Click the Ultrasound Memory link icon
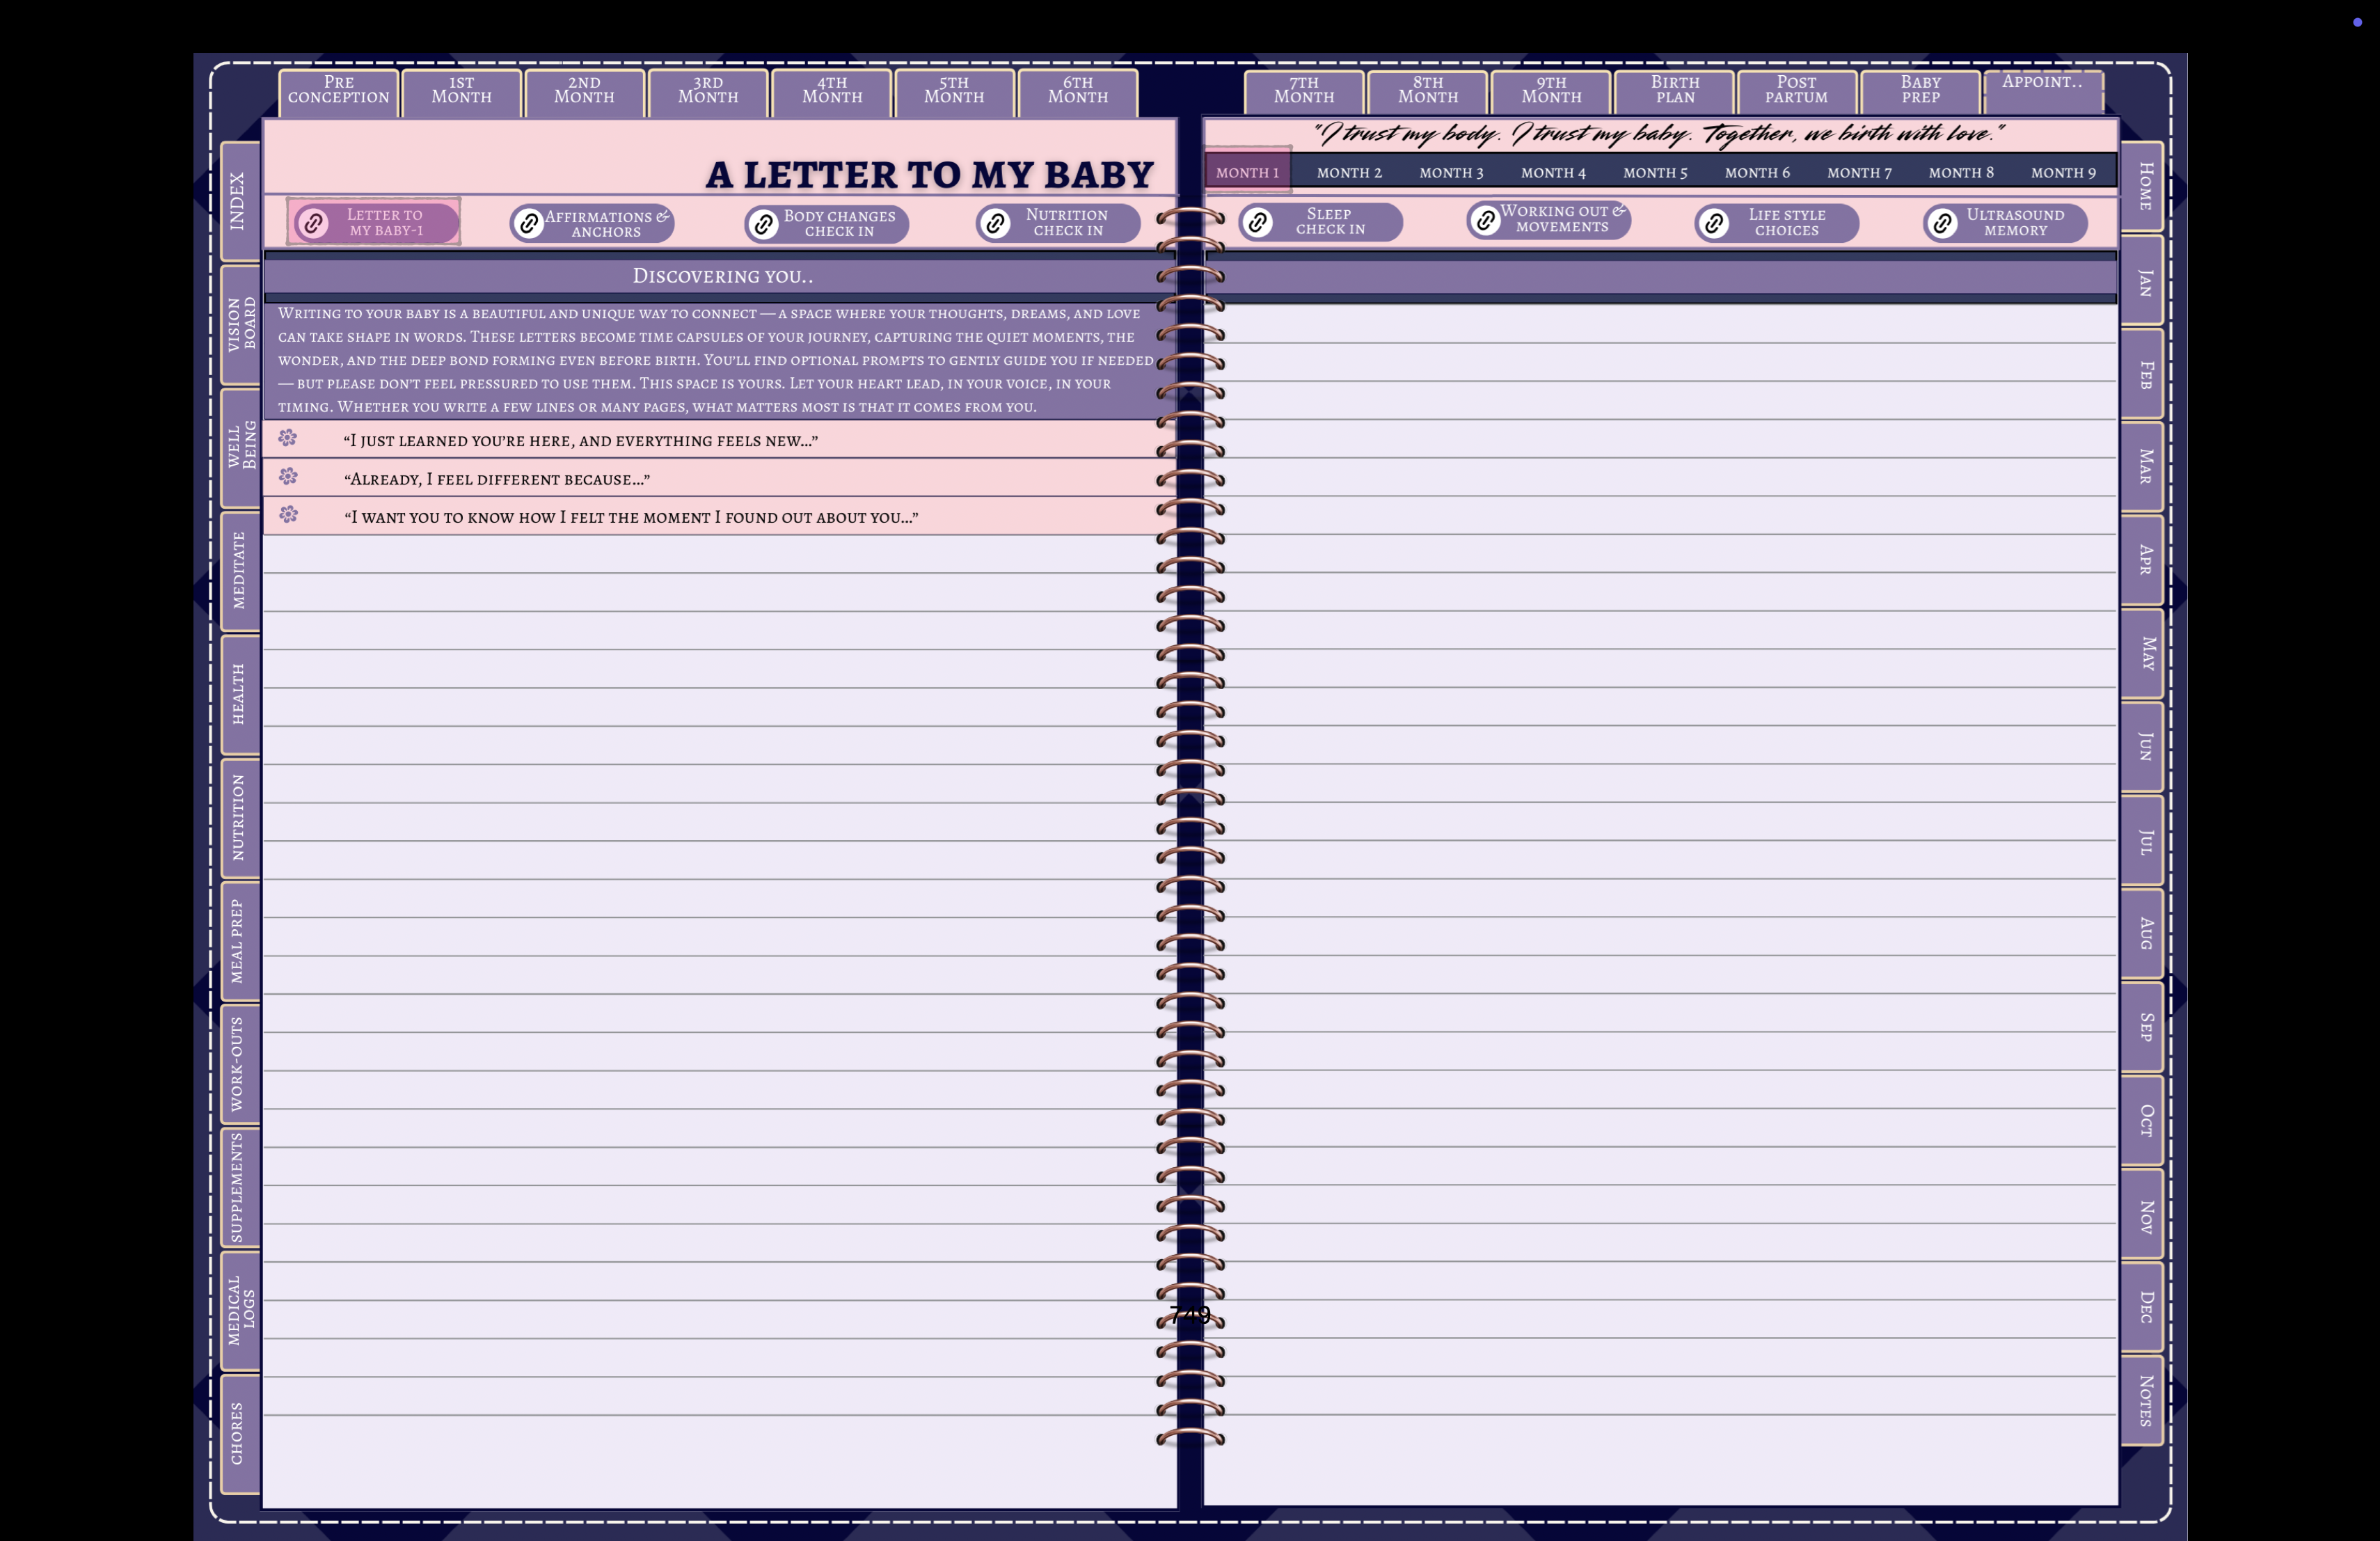 (1942, 223)
